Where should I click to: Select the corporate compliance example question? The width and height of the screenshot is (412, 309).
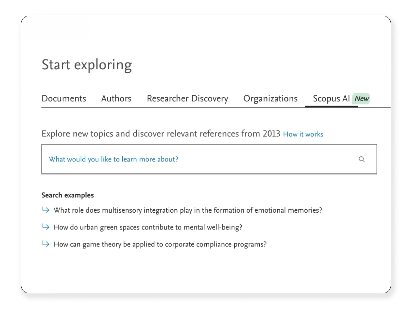[x=160, y=244]
